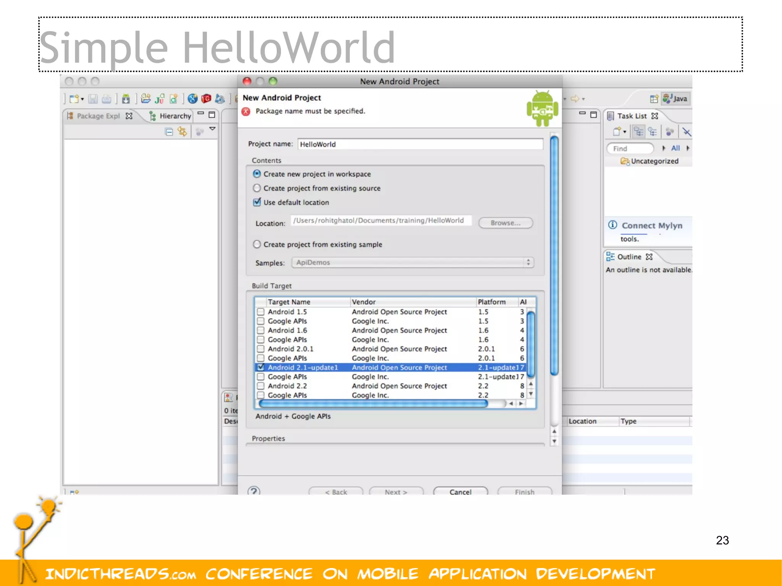The image size is (782, 586).
Task: Click the blue Google plugin toolbar icon
Action: click(193, 98)
